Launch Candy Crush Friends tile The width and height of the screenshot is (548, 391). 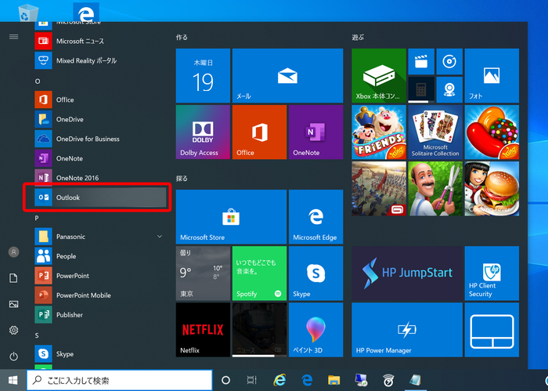tap(379, 132)
